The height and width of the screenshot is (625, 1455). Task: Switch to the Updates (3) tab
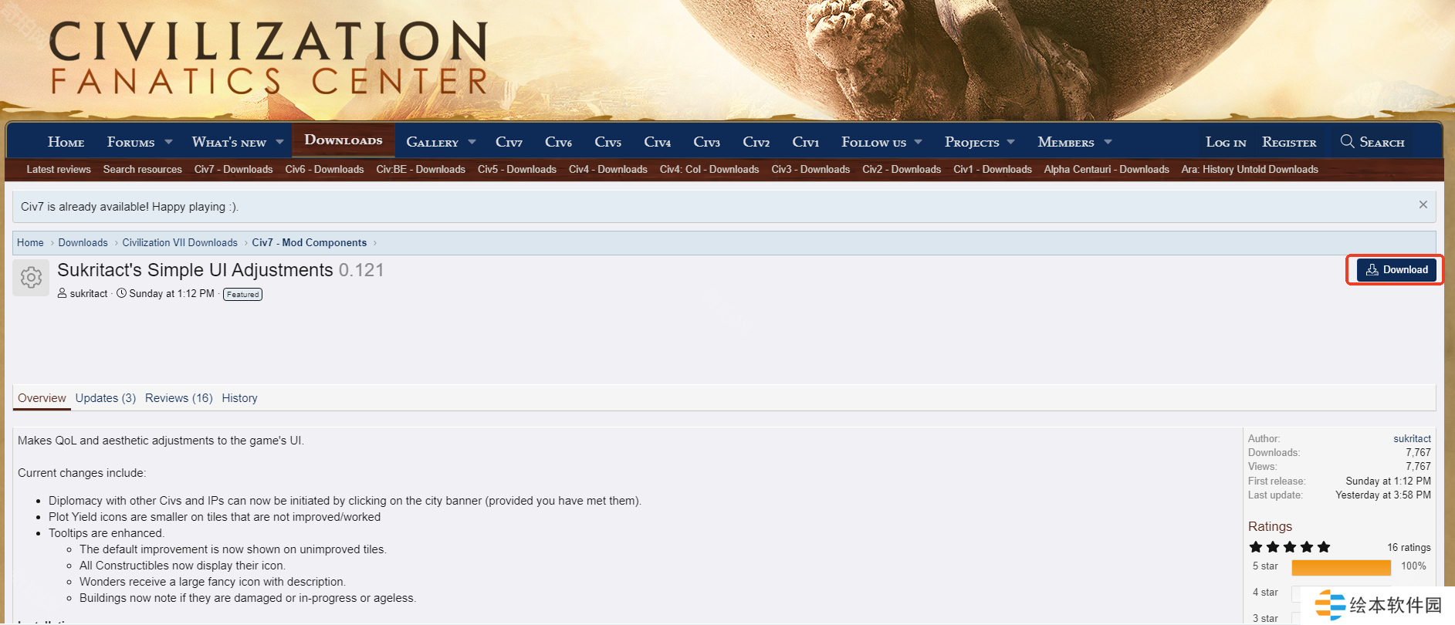(105, 398)
